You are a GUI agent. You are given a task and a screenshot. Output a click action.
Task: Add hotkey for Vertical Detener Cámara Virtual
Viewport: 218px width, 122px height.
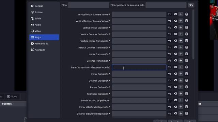tap(181, 21)
